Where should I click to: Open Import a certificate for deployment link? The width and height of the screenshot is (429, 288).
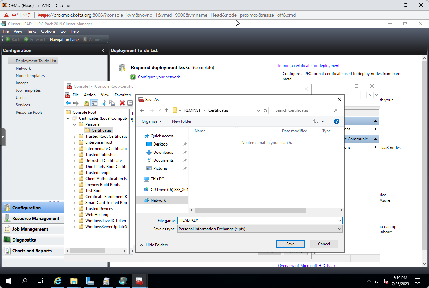click(309, 66)
